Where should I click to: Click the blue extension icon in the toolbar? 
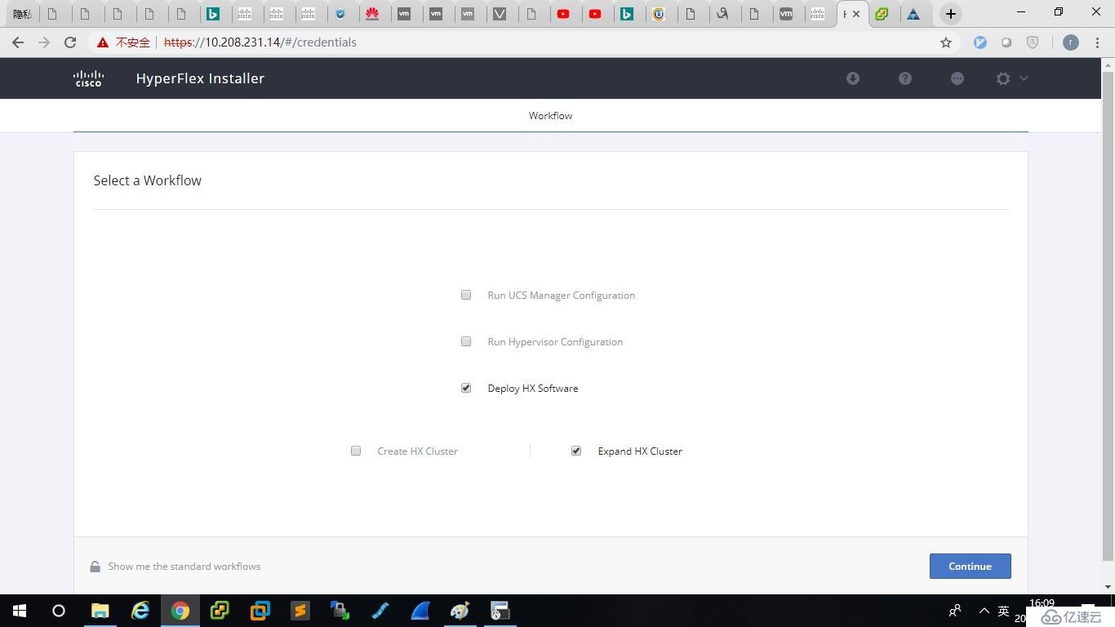(980, 42)
